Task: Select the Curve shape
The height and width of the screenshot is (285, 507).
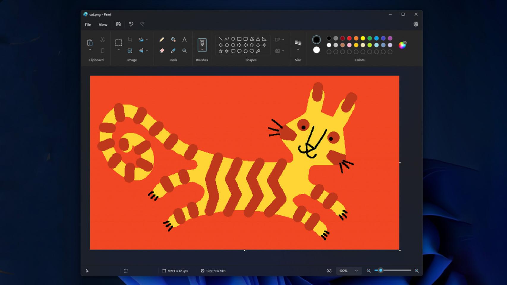Action: (227, 39)
